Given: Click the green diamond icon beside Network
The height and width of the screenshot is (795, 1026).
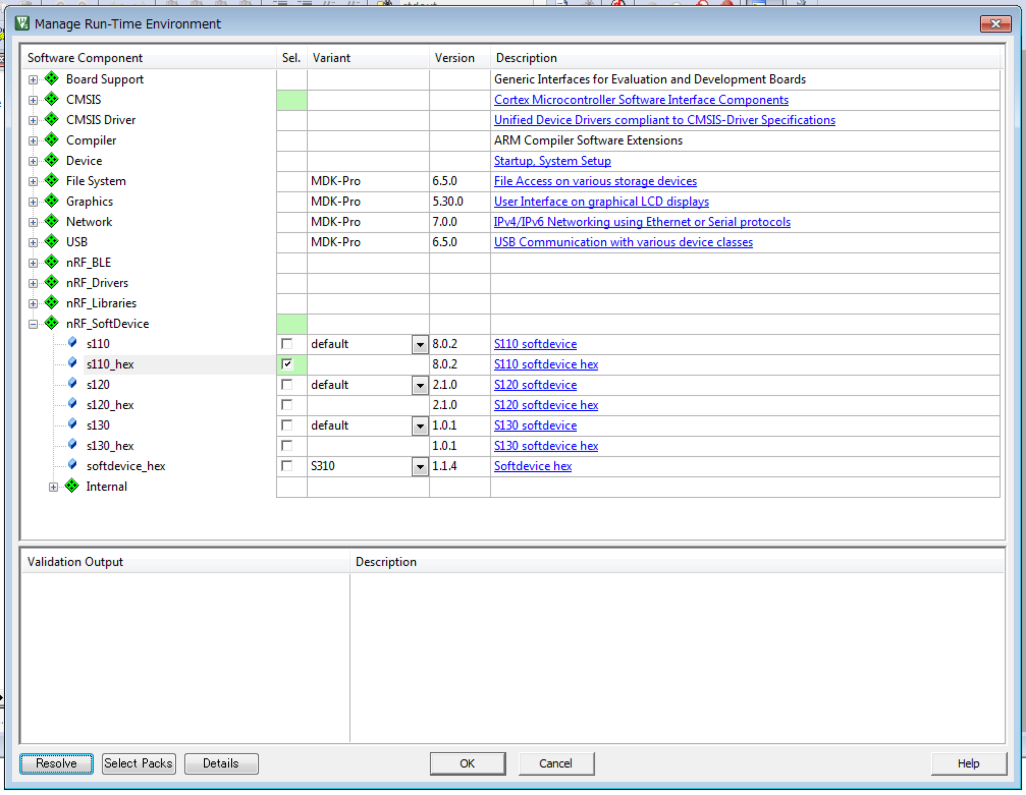Looking at the screenshot, I should [x=51, y=221].
